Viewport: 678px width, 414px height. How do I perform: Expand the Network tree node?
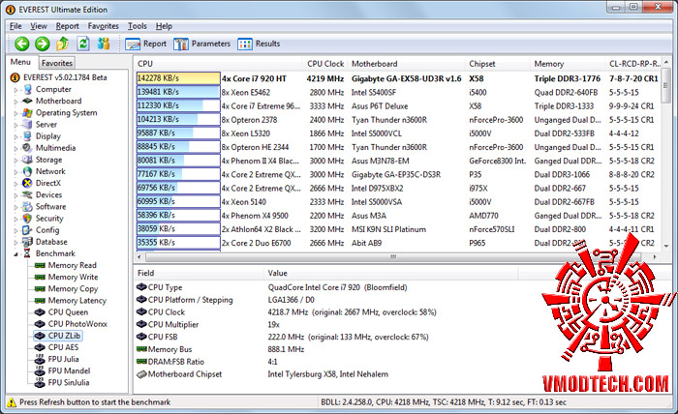(x=16, y=172)
